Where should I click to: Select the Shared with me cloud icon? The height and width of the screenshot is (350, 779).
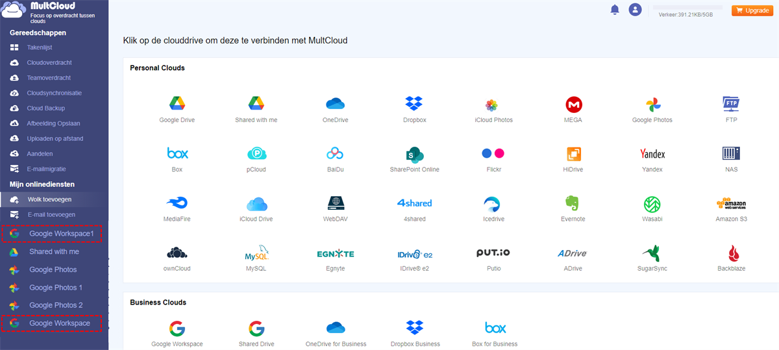tap(256, 103)
